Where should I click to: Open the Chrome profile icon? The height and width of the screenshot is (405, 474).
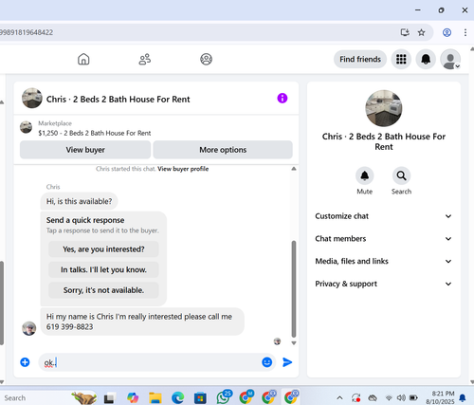447,32
